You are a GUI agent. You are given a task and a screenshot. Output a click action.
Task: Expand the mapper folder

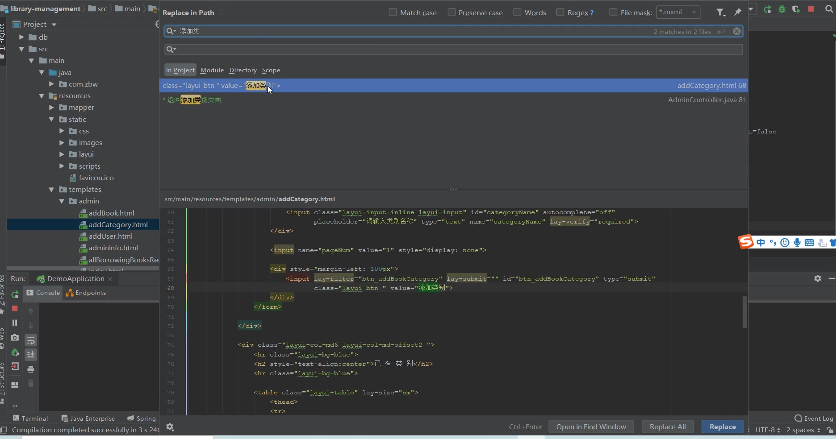click(x=52, y=108)
